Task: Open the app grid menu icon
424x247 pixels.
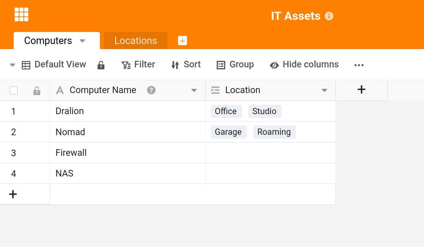Action: click(x=21, y=14)
